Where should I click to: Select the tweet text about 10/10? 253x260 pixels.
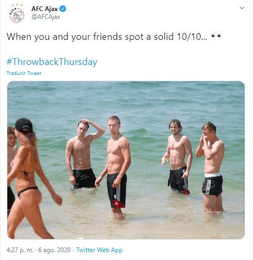point(107,37)
